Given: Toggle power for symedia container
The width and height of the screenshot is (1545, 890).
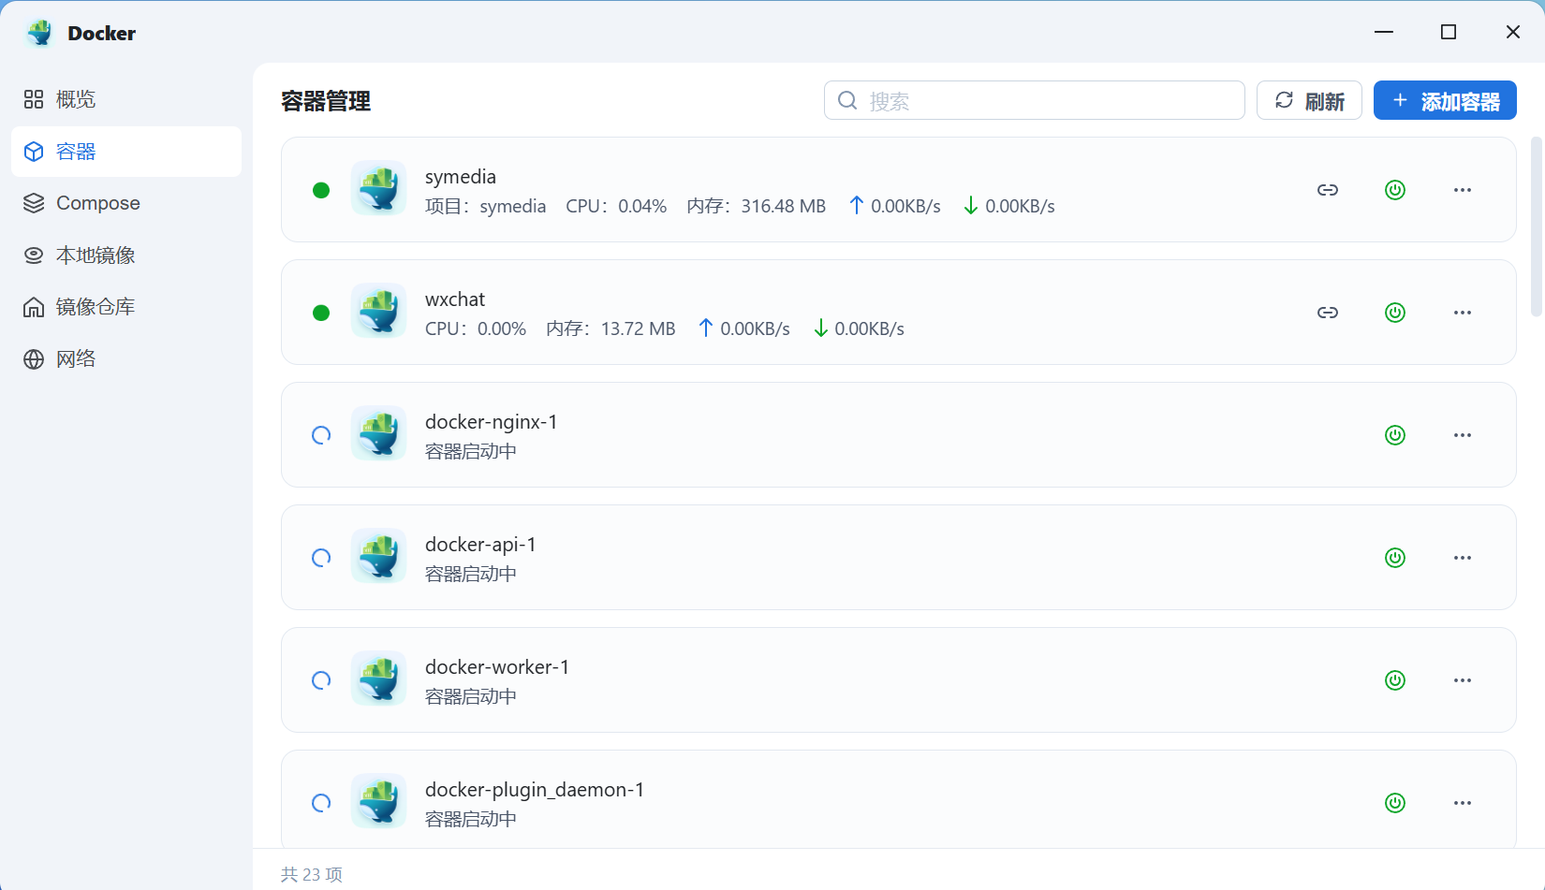Looking at the screenshot, I should point(1394,190).
